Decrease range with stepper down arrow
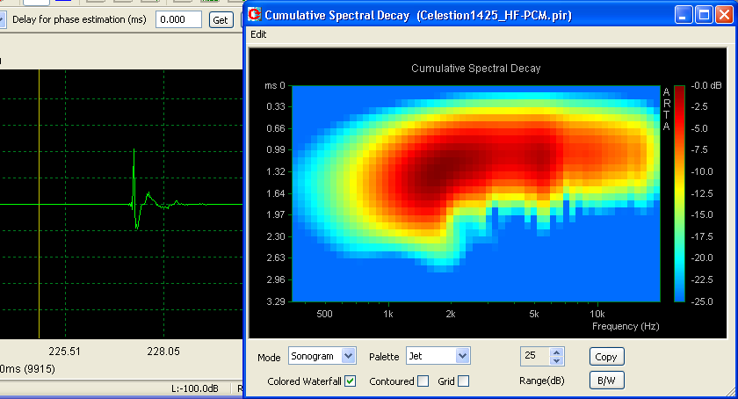 [556, 360]
